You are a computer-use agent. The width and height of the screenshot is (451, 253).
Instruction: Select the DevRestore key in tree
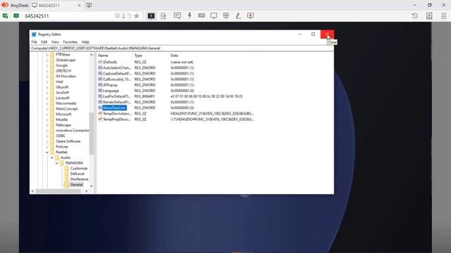[x=79, y=179]
